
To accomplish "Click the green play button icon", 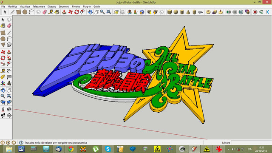I will click(x=229, y=12).
